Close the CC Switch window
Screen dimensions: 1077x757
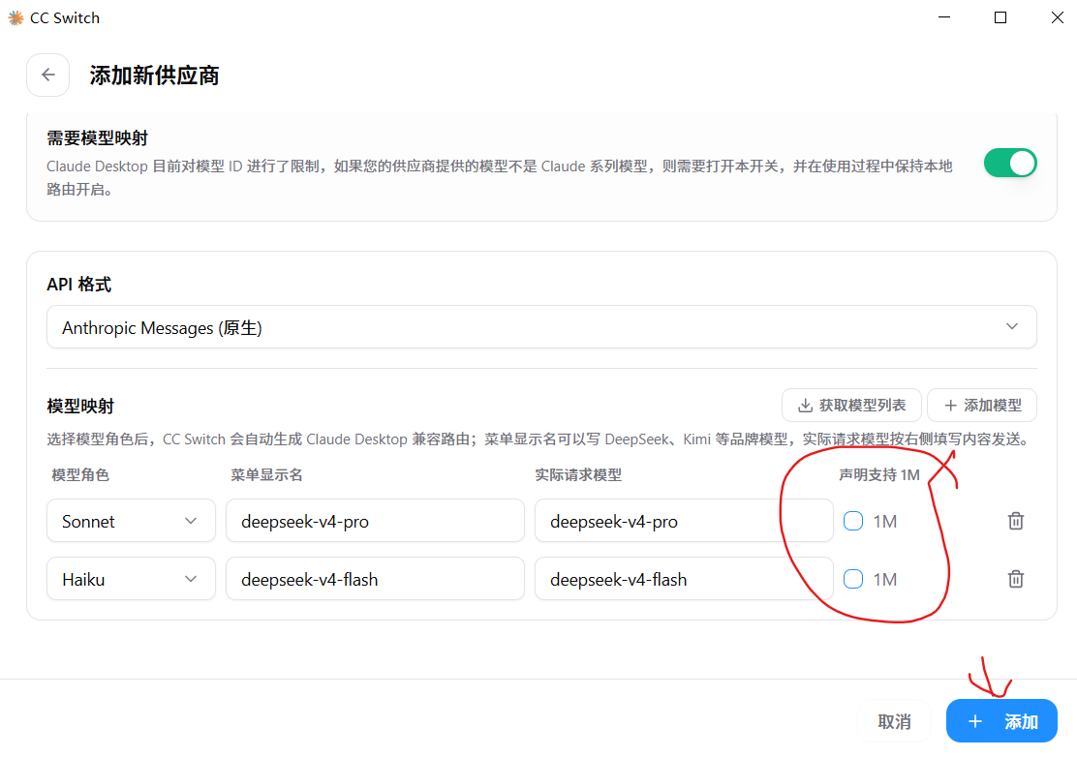1057,17
